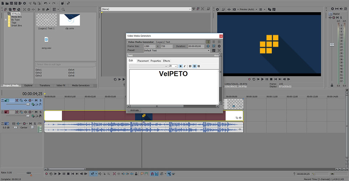Undo the last action

(46, 3)
